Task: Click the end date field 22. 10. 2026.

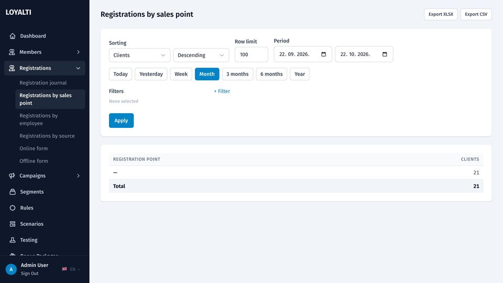Action: [364, 54]
